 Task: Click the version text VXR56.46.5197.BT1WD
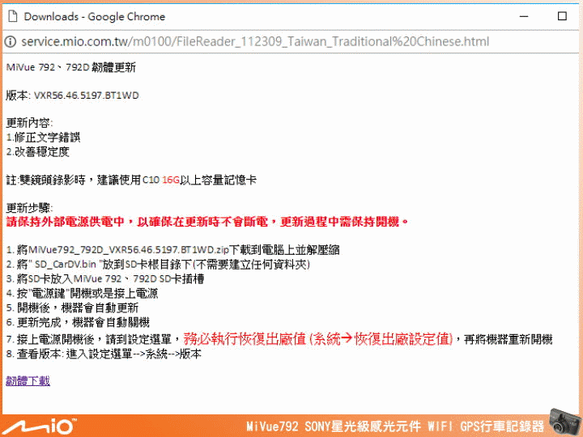(87, 95)
